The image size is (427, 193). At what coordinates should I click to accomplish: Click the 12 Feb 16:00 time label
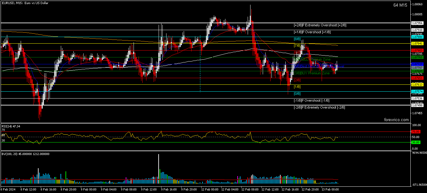pos(290,190)
